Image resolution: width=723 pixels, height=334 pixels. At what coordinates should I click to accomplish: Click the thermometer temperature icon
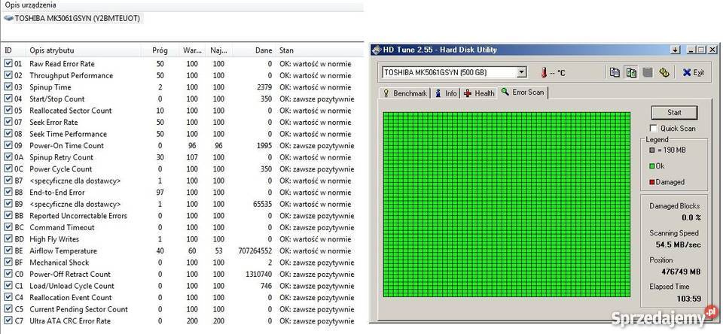543,73
